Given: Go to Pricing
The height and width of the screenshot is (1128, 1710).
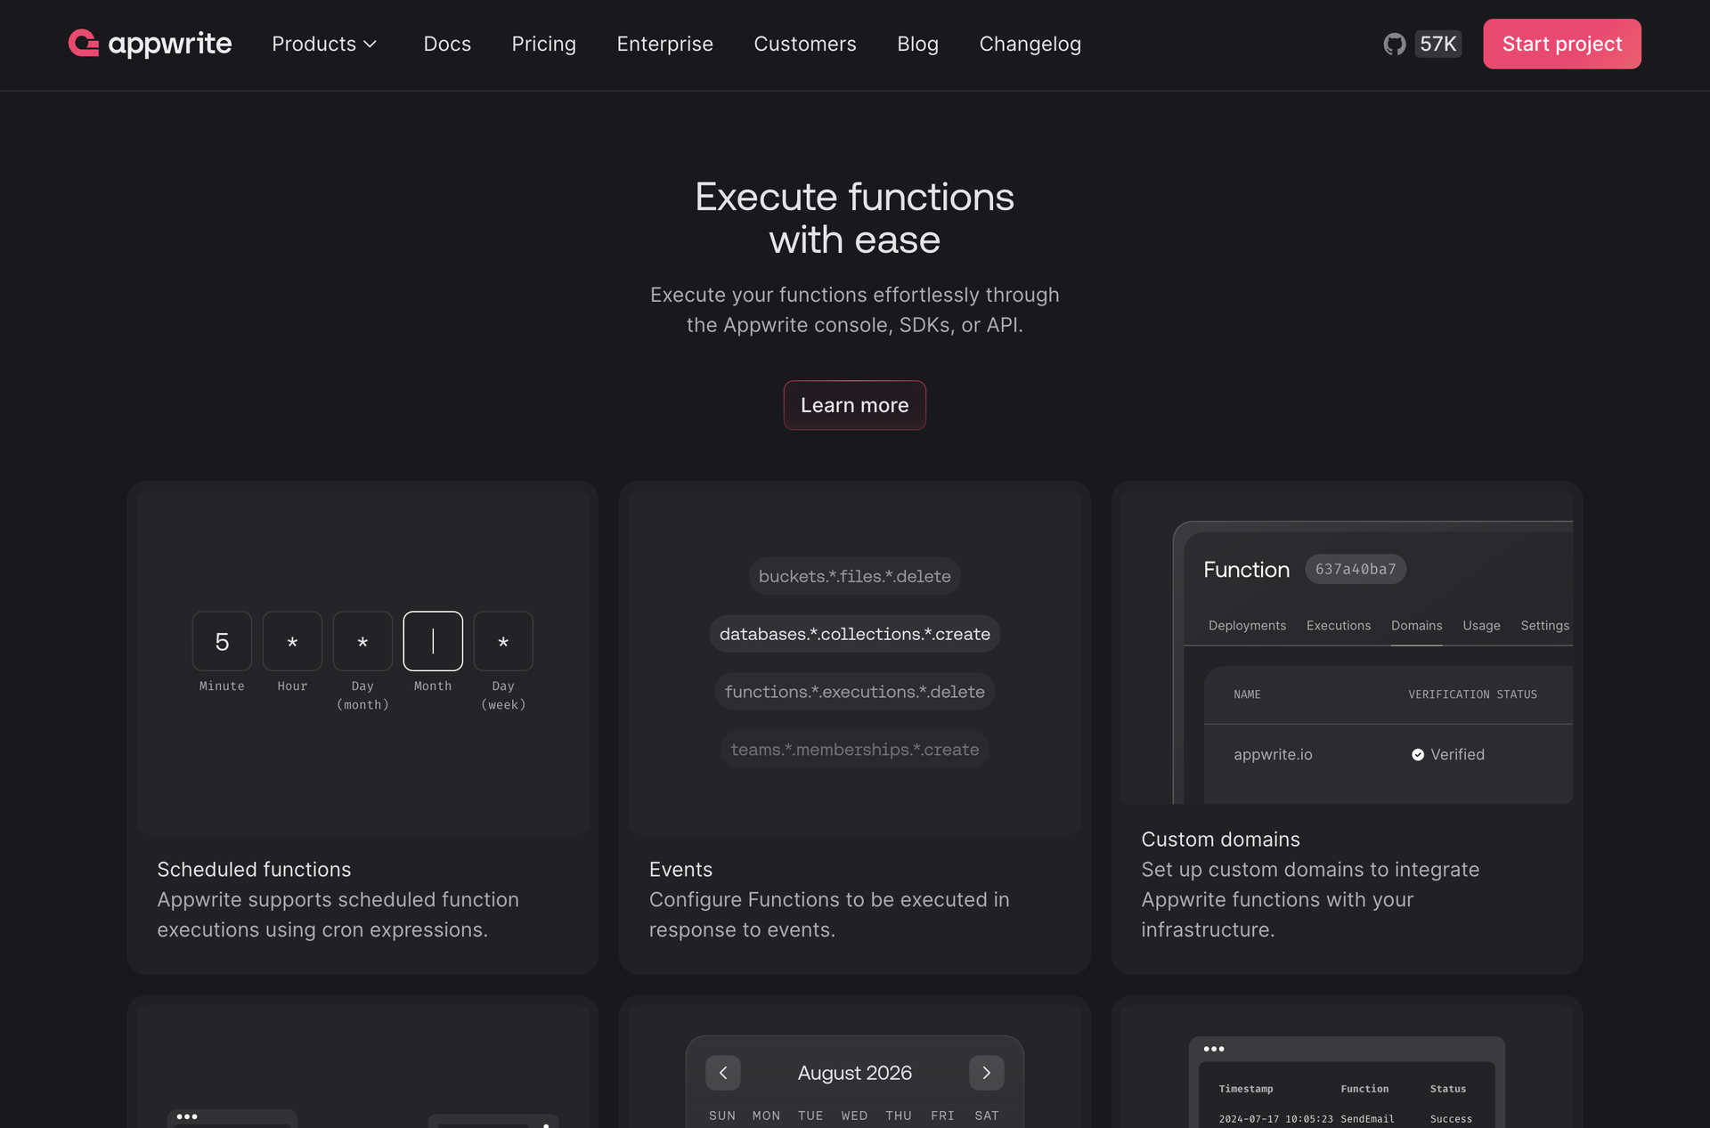Looking at the screenshot, I should 544,44.
